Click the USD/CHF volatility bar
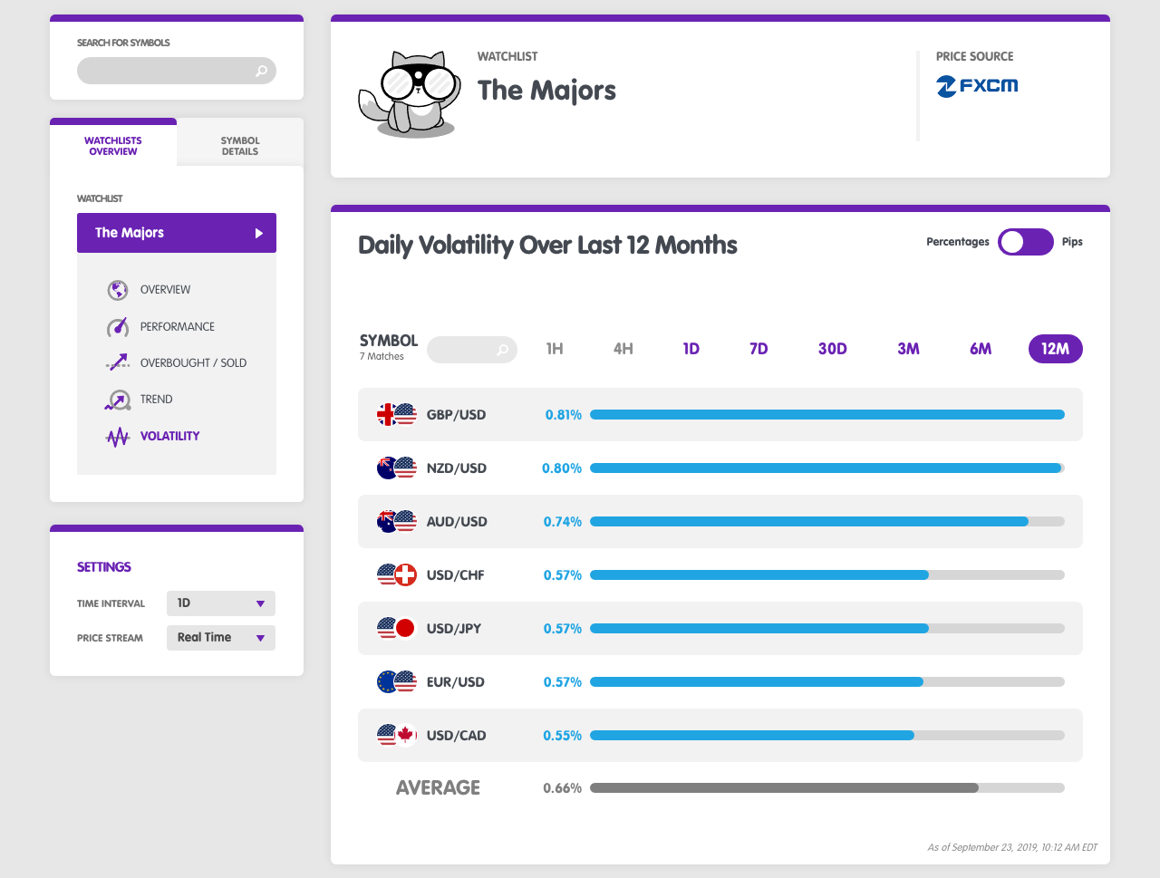The height and width of the screenshot is (878, 1160). 827,575
